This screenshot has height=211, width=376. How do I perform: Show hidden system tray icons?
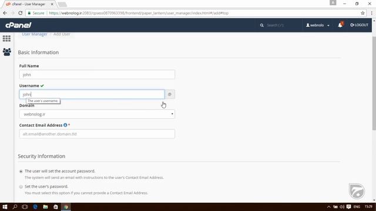329,207
